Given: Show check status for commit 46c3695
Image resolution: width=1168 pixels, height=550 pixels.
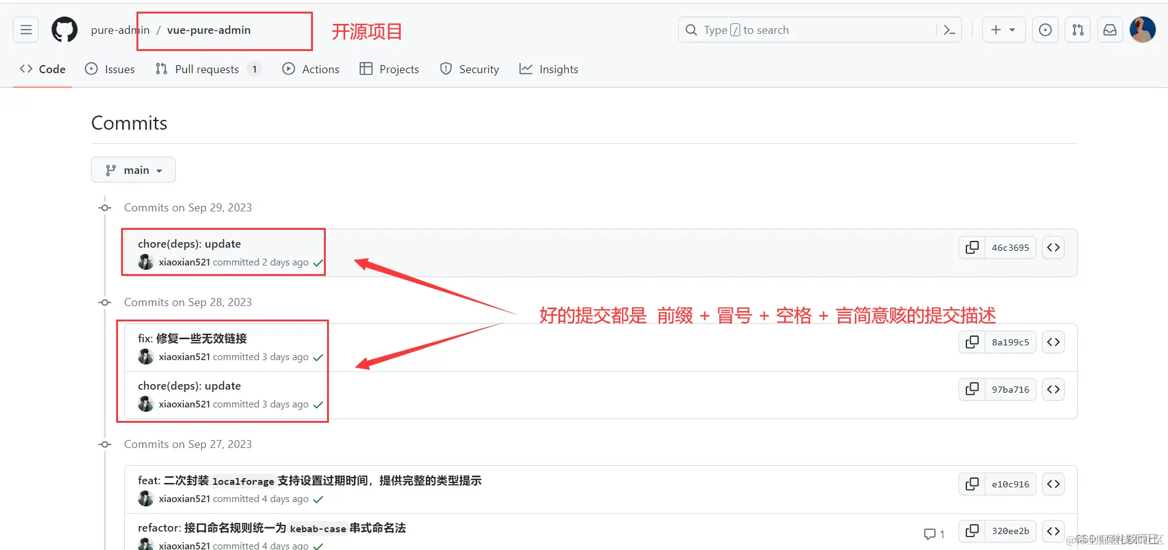Looking at the screenshot, I should (318, 263).
